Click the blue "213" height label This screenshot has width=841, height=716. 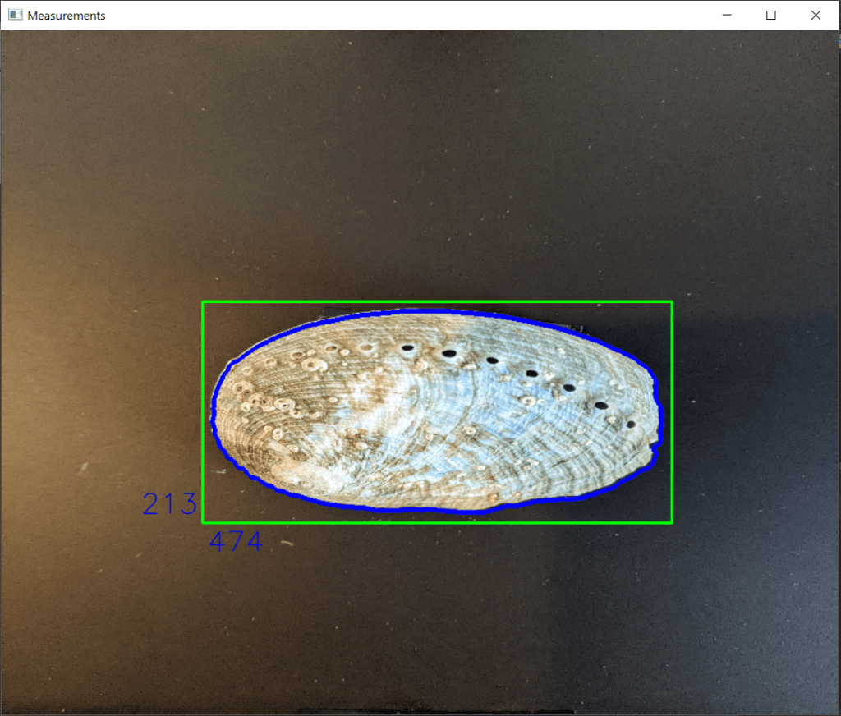170,504
